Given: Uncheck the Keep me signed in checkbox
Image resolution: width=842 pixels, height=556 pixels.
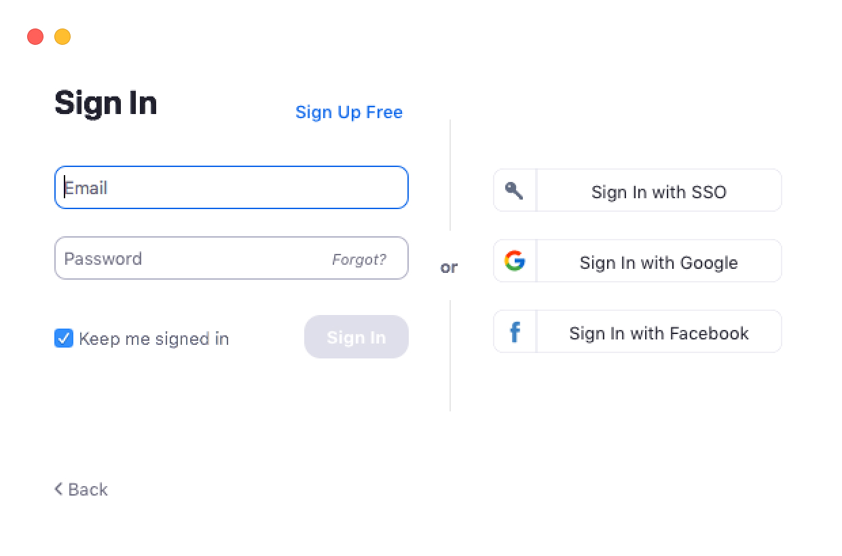Looking at the screenshot, I should [x=64, y=338].
